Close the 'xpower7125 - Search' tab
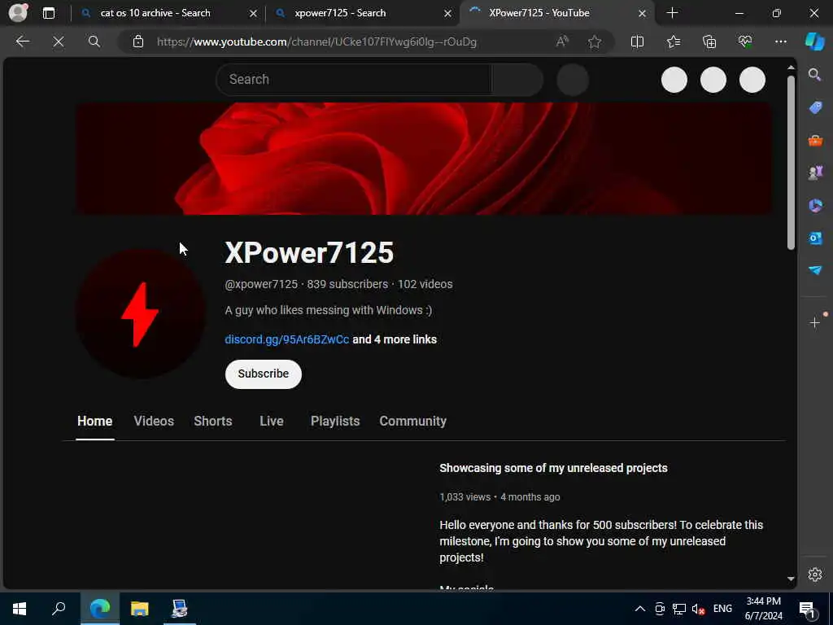 [448, 14]
